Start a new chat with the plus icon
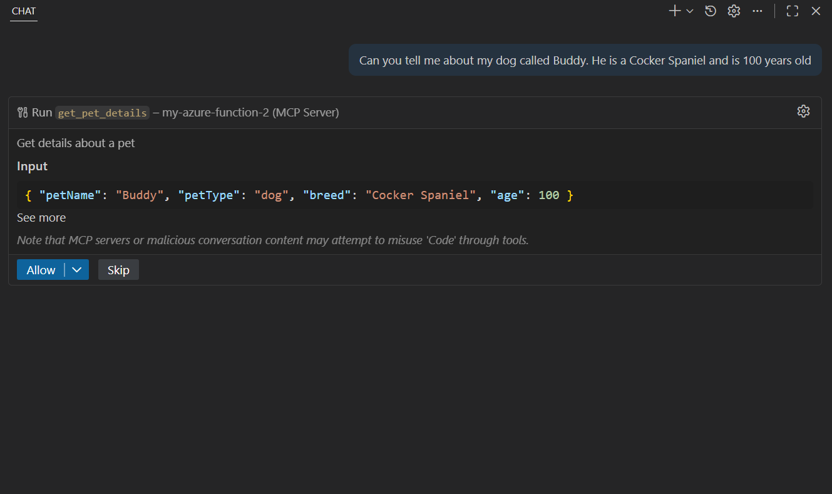 click(674, 11)
